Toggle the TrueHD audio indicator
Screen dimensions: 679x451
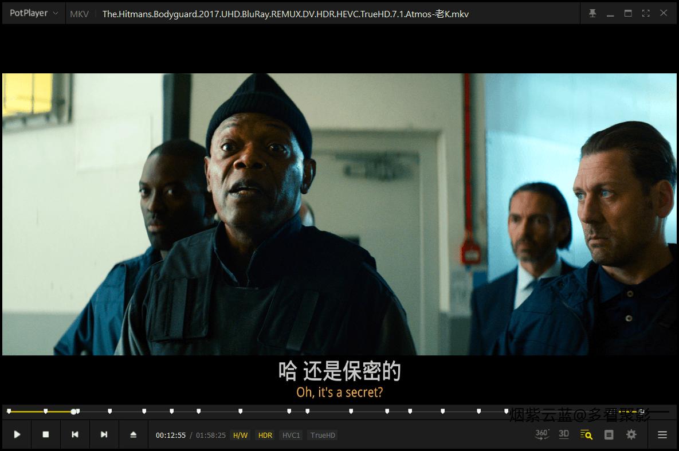coord(322,435)
